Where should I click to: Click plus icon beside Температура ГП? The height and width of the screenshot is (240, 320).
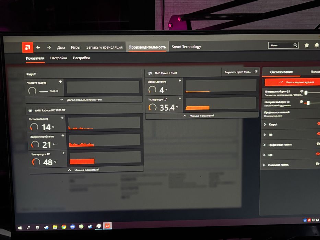coord(64,153)
